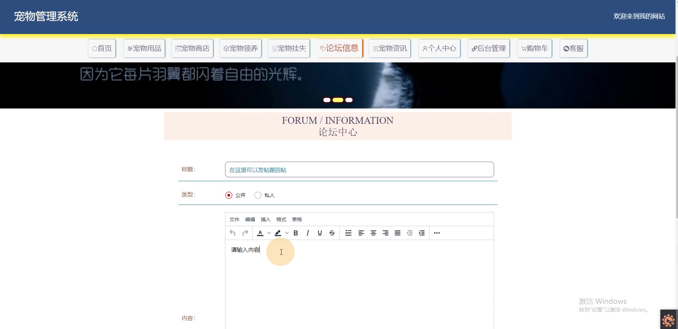Viewport: 678px width, 329px height.
Task: Click the 欢迎来到我的网站 header text
Action: [639, 16]
